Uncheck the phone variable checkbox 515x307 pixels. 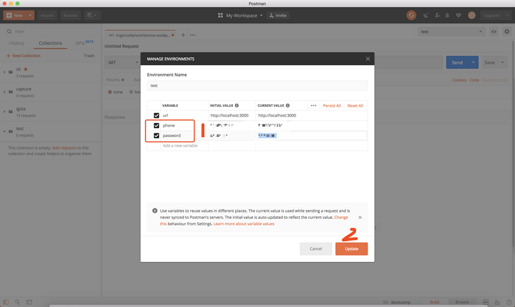[156, 126]
